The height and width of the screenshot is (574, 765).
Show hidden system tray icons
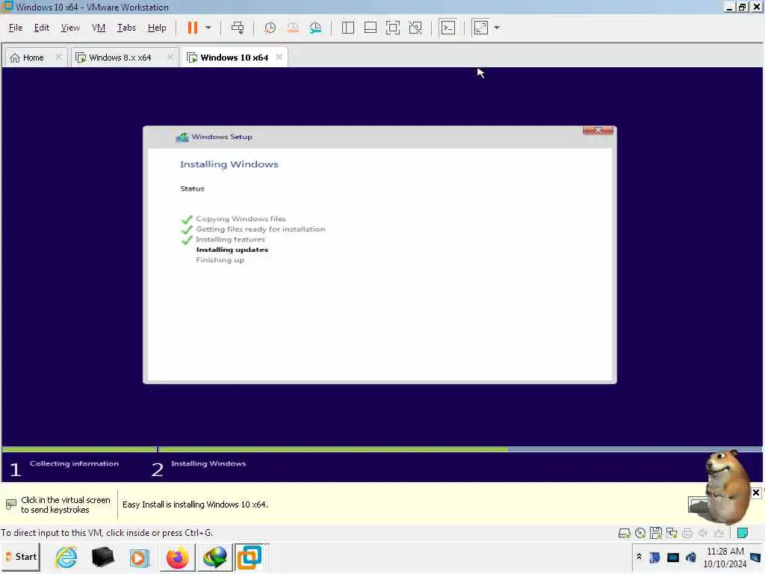pos(639,557)
